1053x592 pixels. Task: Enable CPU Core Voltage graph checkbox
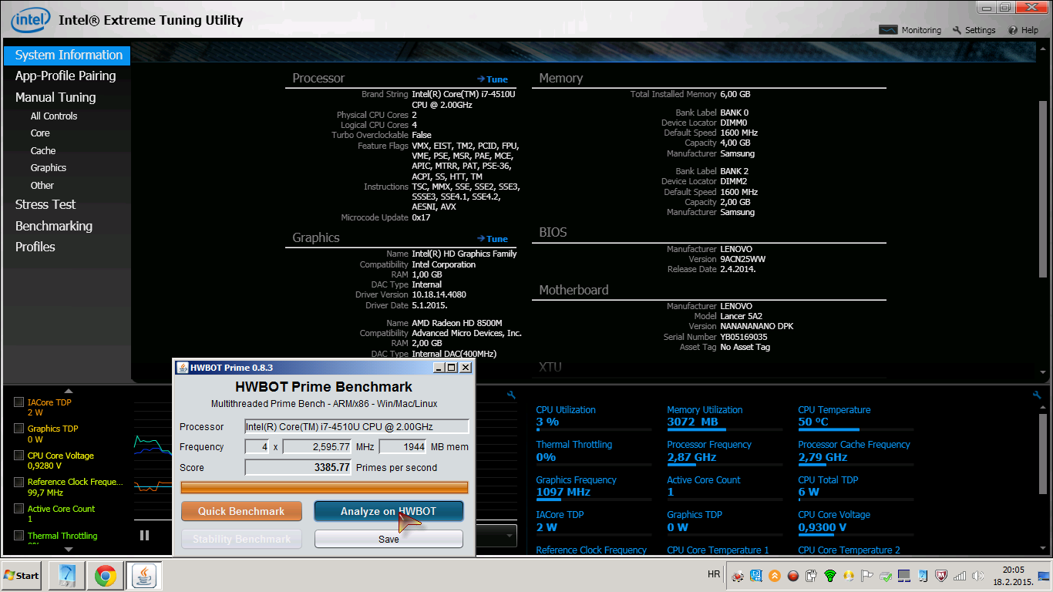click(19, 456)
